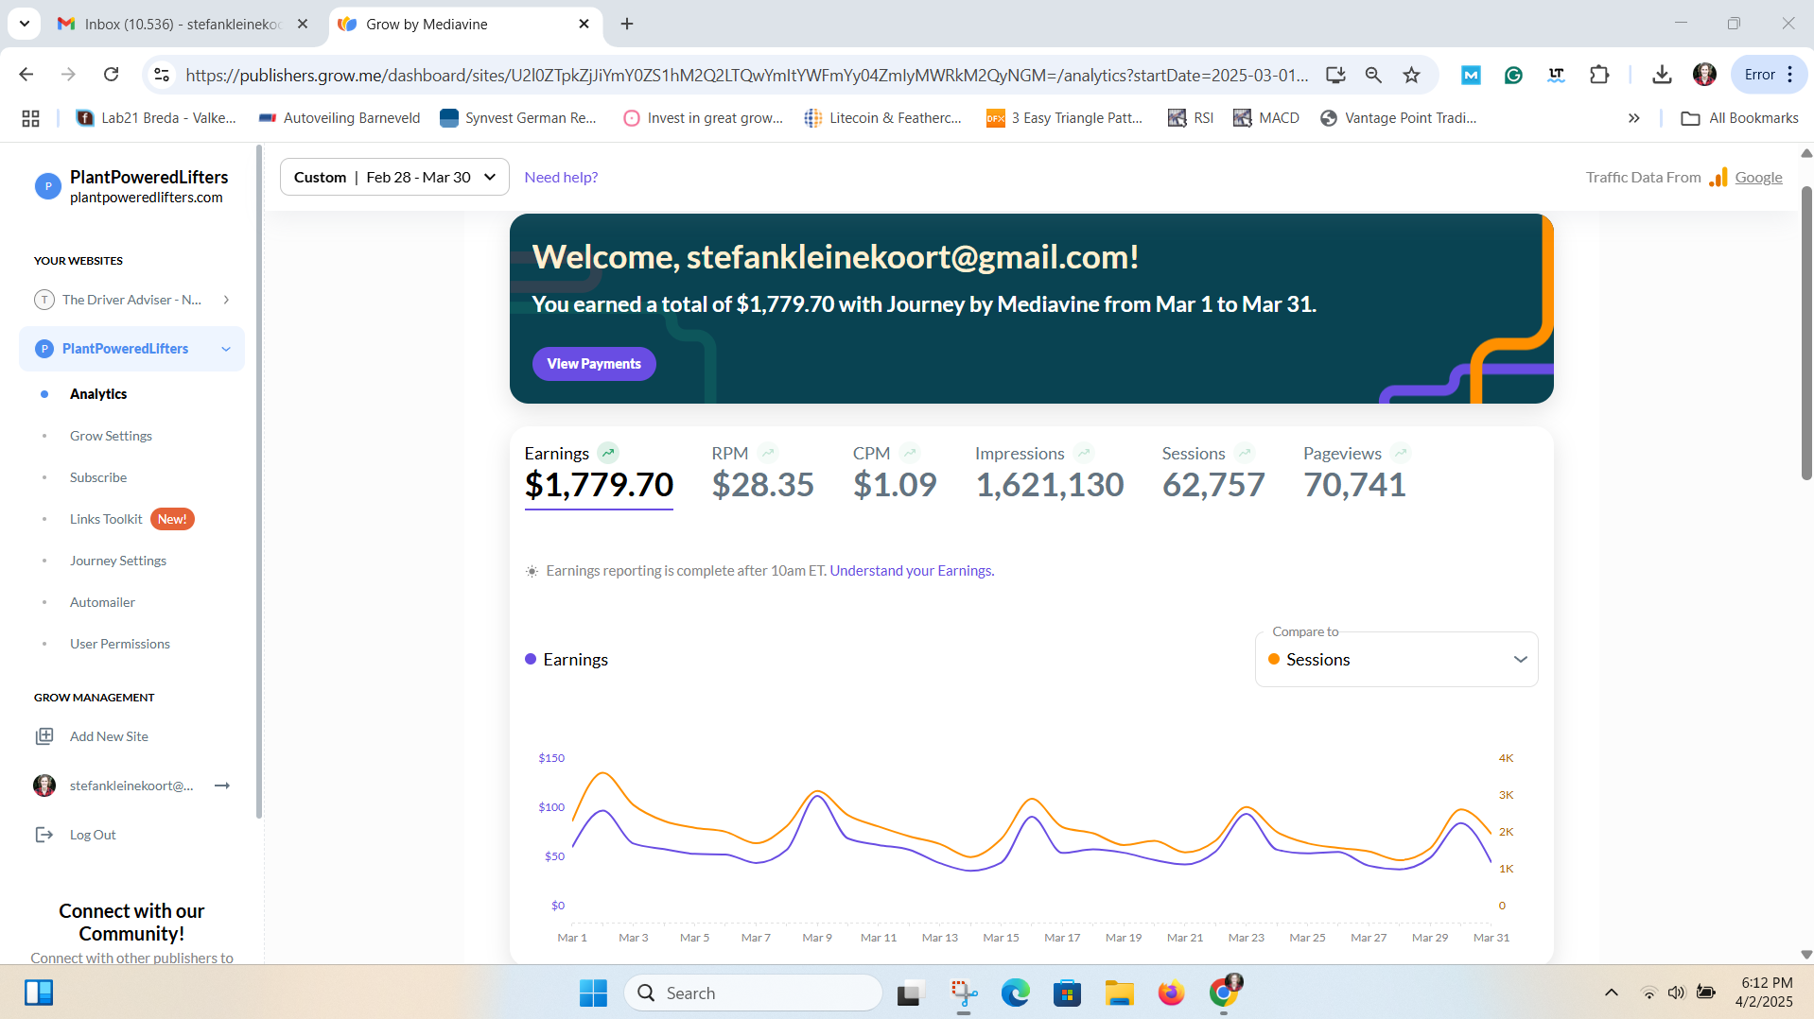Select the Sessions metric card

(x=1213, y=474)
